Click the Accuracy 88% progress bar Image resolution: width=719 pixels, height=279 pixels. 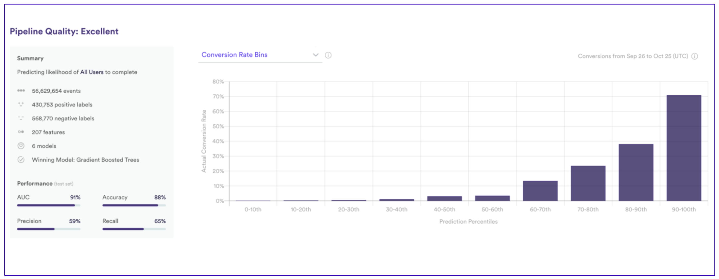click(134, 205)
